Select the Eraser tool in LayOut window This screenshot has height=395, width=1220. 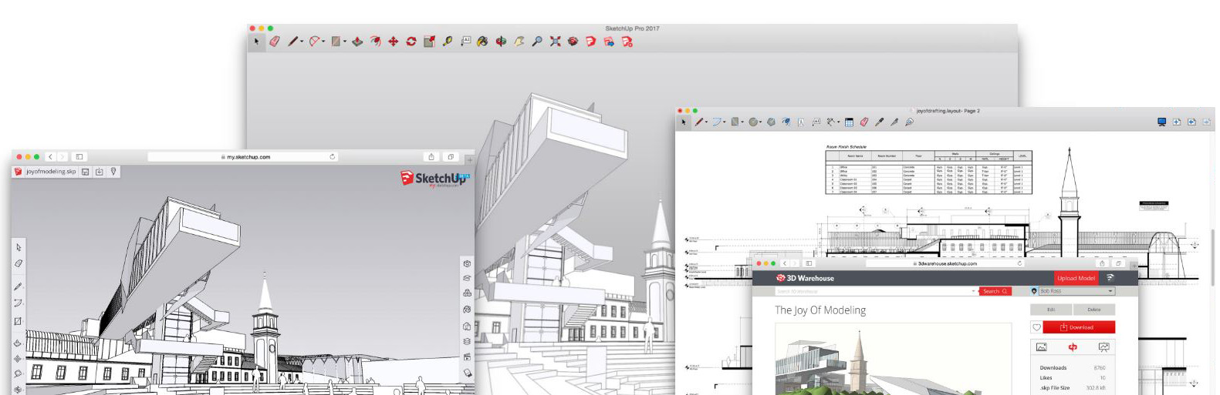point(864,122)
